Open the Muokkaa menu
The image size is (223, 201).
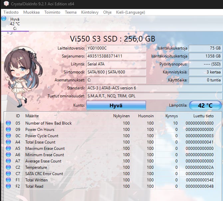[31, 12]
